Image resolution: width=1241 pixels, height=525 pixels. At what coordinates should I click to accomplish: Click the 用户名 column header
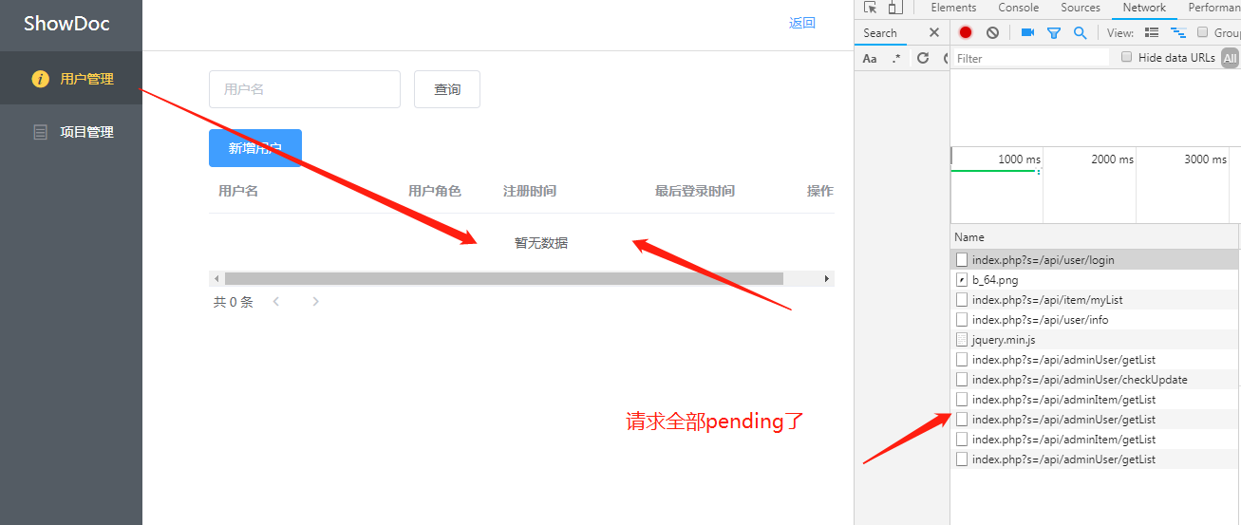coord(238,191)
